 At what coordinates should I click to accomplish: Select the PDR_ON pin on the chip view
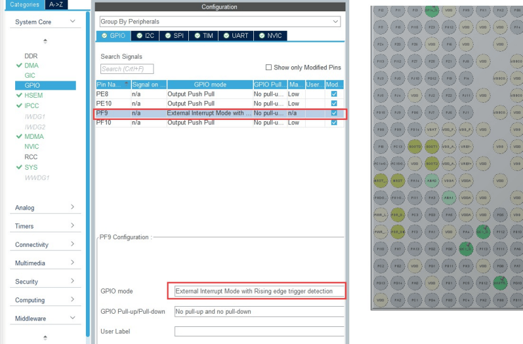(397, 232)
